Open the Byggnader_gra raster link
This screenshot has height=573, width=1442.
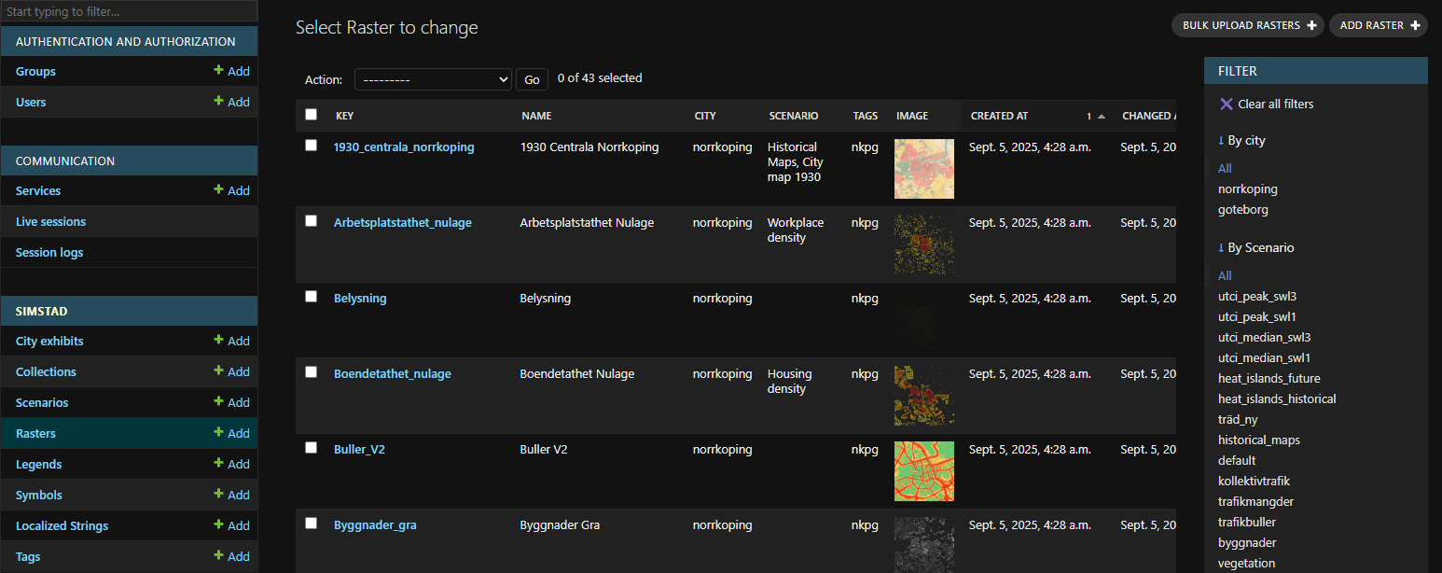pyautogui.click(x=375, y=524)
